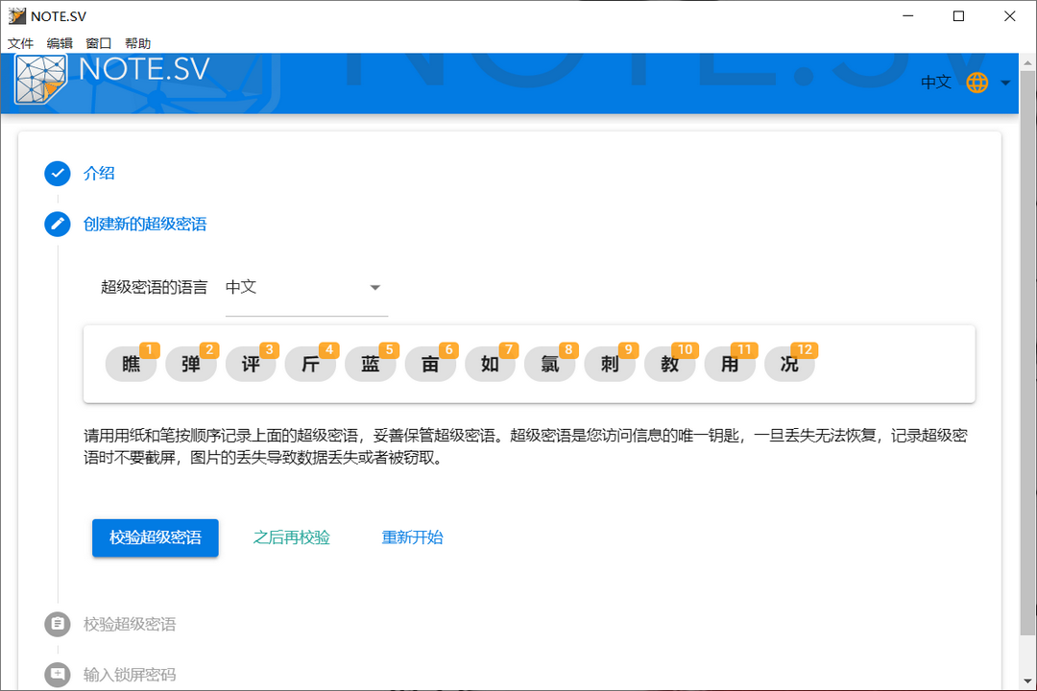This screenshot has height=691, width=1037.
Task: Click the 之后再校验 link
Action: pyautogui.click(x=291, y=537)
